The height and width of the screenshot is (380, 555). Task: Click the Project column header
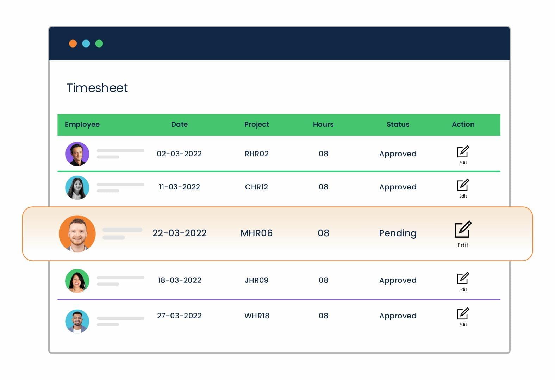(x=256, y=125)
